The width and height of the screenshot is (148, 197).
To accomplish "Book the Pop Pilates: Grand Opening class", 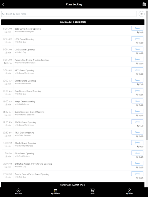I will [x=137, y=90].
